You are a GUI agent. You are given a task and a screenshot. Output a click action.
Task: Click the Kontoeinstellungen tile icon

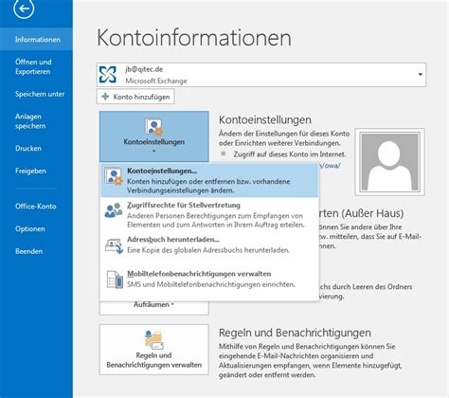(x=153, y=127)
